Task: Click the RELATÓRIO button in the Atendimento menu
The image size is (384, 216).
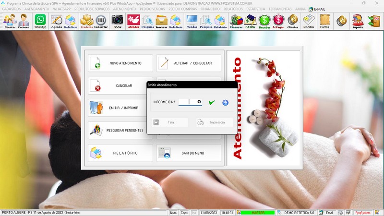Action: point(120,153)
